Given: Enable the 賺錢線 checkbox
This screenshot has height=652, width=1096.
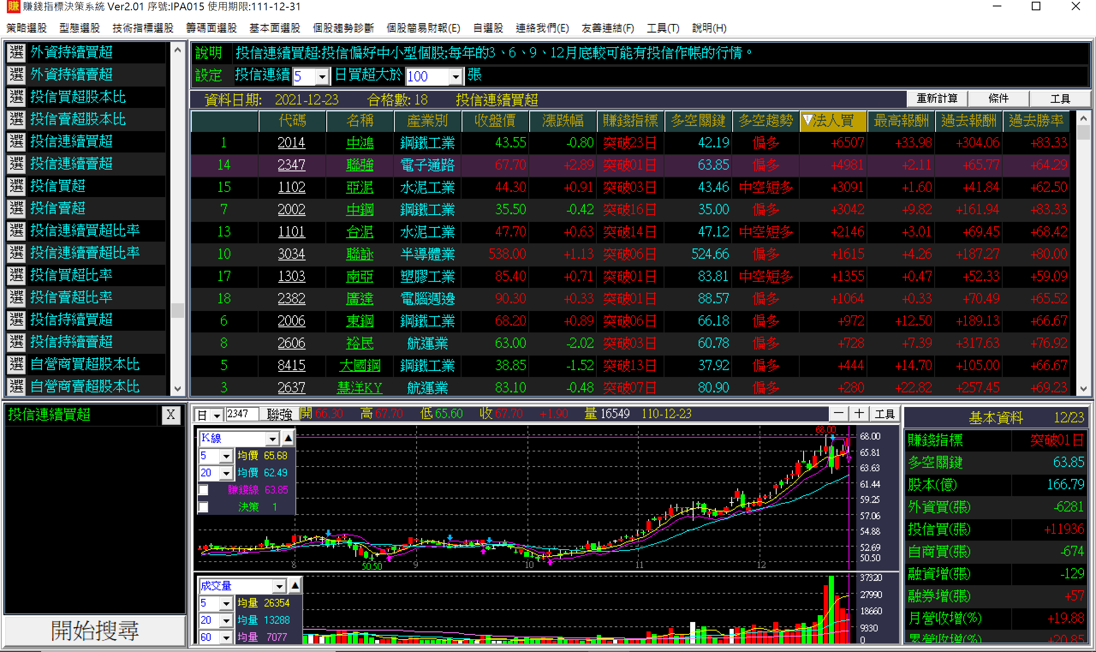Looking at the screenshot, I should (x=203, y=490).
